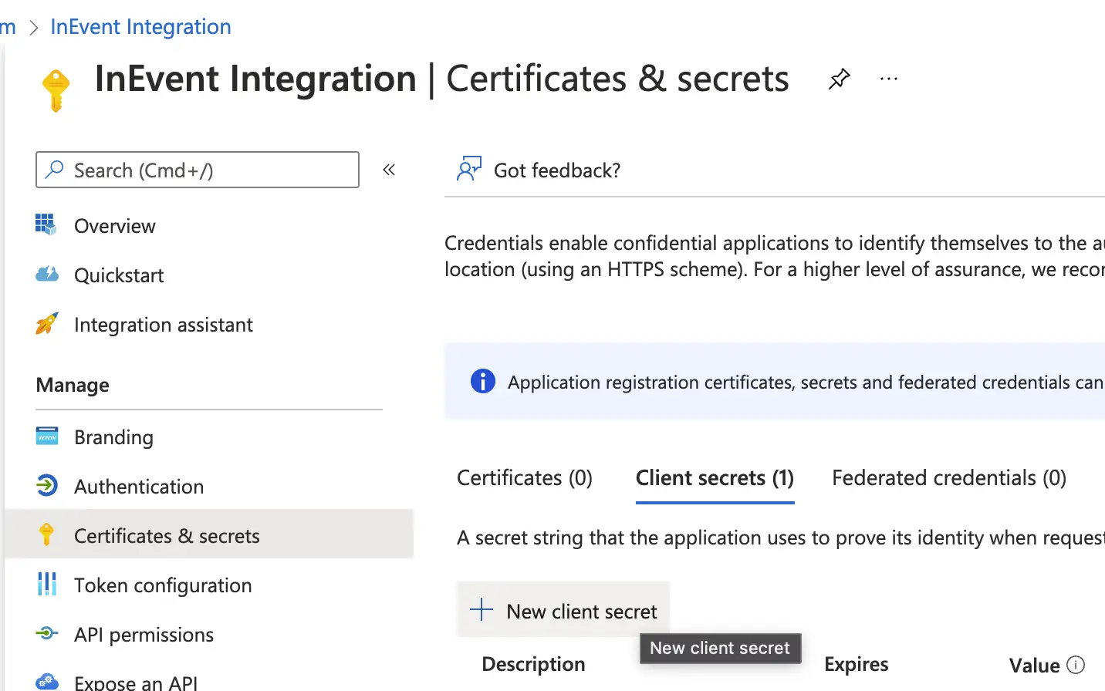
Task: Open Quickstart from sidebar
Action: tap(119, 275)
